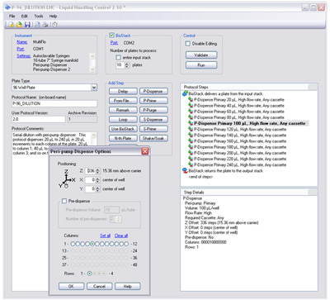
Task: Click the Y offset spinner arrows
Action: (x=97, y=189)
